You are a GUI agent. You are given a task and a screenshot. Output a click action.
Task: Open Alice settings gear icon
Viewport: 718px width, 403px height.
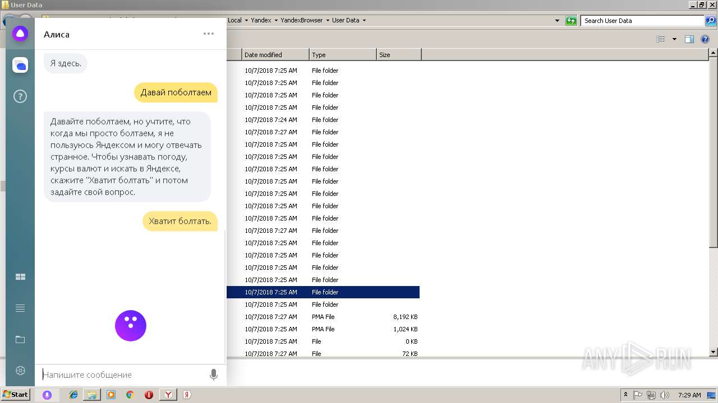20,371
